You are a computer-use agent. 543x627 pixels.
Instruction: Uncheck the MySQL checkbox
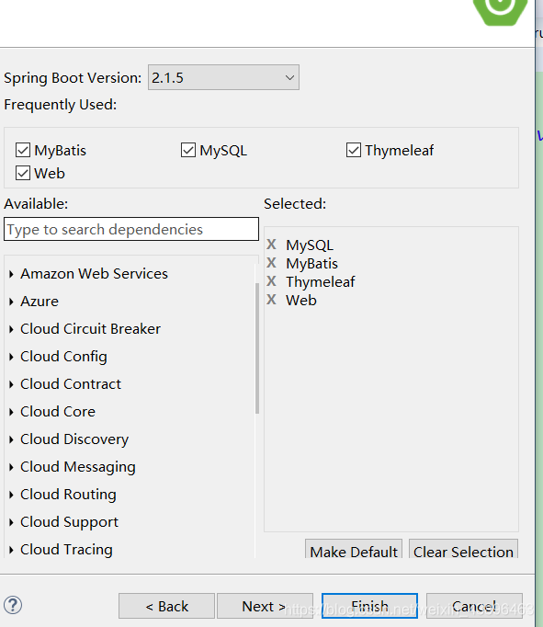[188, 151]
